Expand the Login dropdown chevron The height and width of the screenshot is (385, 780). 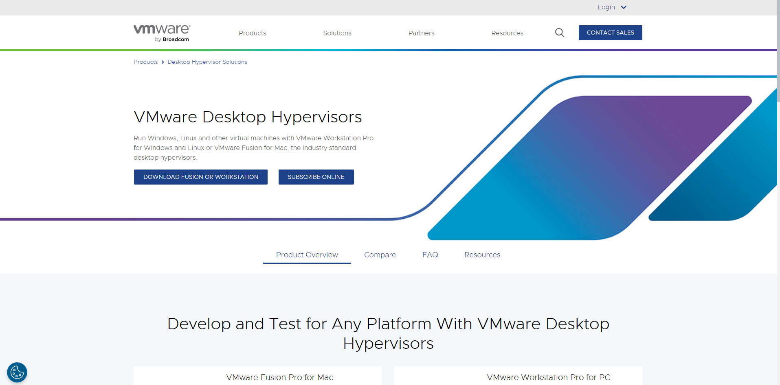pos(624,7)
